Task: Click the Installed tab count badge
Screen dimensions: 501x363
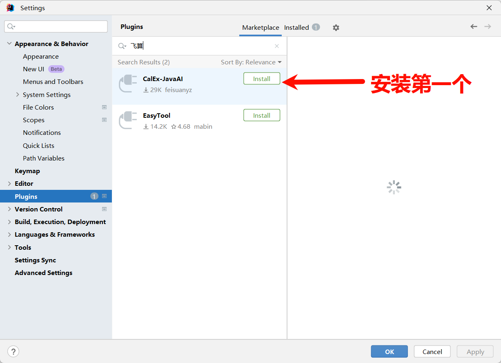Action: click(x=316, y=27)
